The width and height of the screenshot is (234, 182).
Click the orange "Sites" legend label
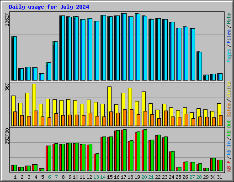coord(229,110)
